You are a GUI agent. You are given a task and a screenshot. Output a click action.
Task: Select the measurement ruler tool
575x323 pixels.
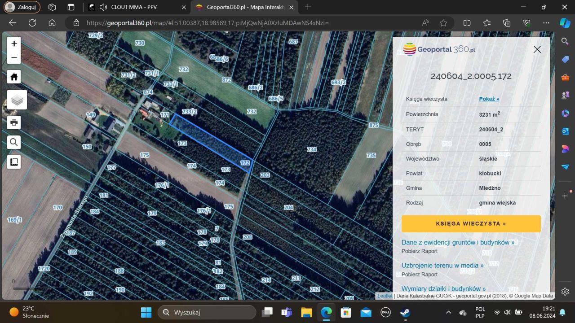pos(14,162)
